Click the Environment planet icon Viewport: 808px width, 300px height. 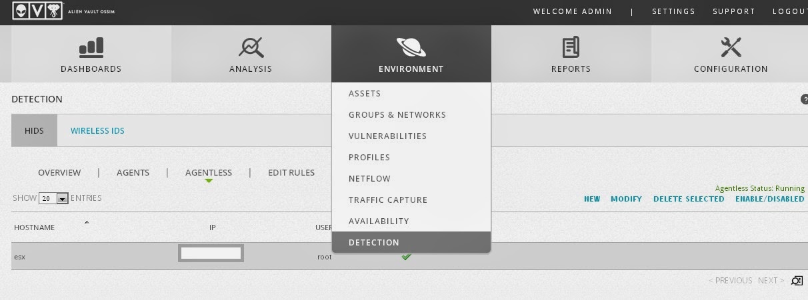tap(411, 47)
